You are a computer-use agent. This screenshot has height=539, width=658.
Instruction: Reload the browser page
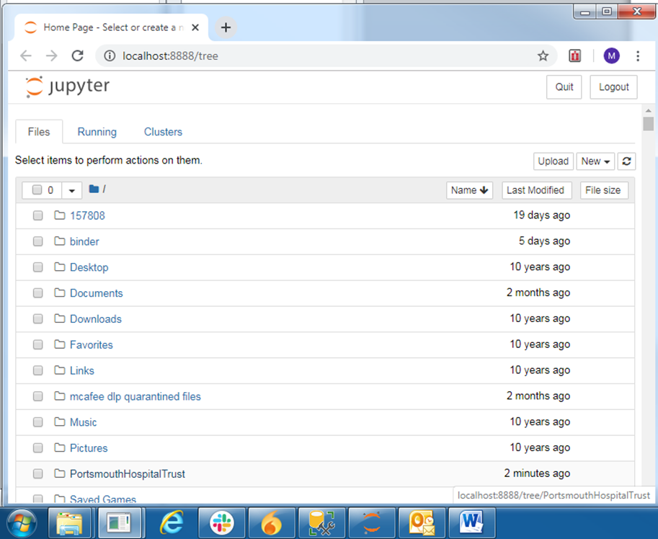[78, 55]
